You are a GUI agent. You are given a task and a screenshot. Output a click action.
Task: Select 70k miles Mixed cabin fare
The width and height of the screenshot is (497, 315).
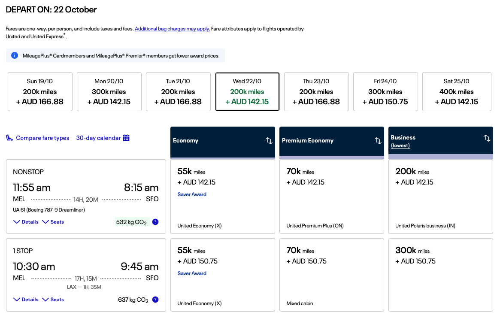coord(331,274)
